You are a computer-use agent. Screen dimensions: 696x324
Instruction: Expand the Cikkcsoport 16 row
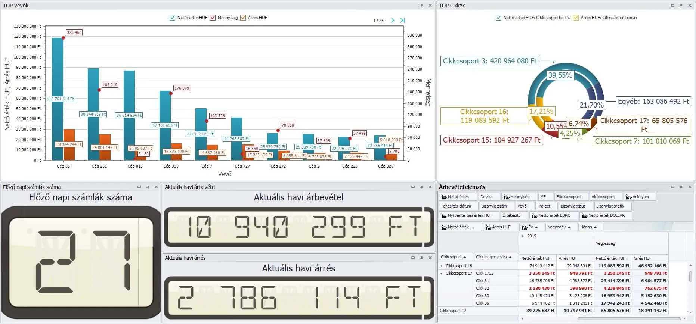[442, 266]
